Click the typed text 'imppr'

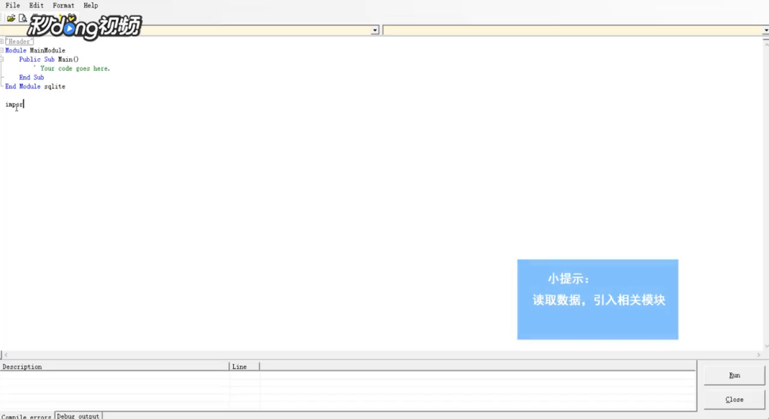click(x=14, y=104)
